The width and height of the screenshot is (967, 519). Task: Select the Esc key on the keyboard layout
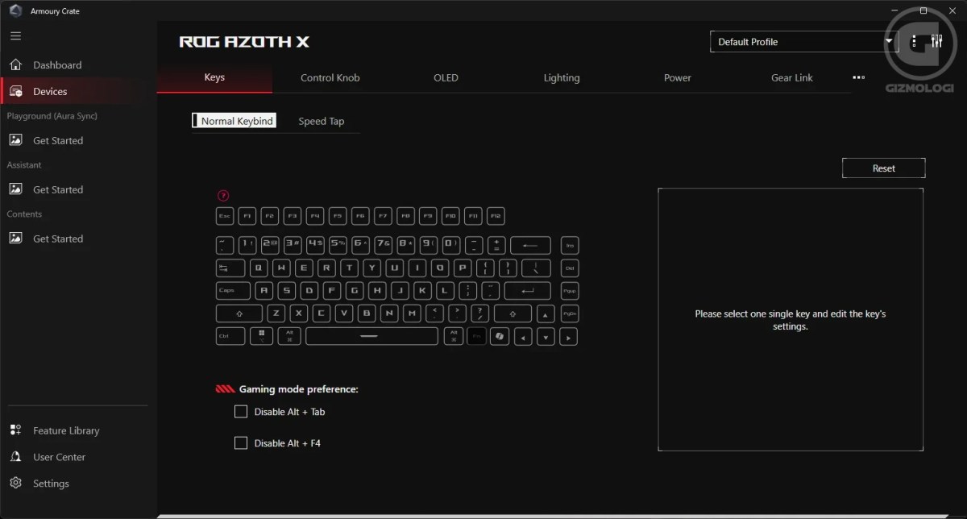225,216
